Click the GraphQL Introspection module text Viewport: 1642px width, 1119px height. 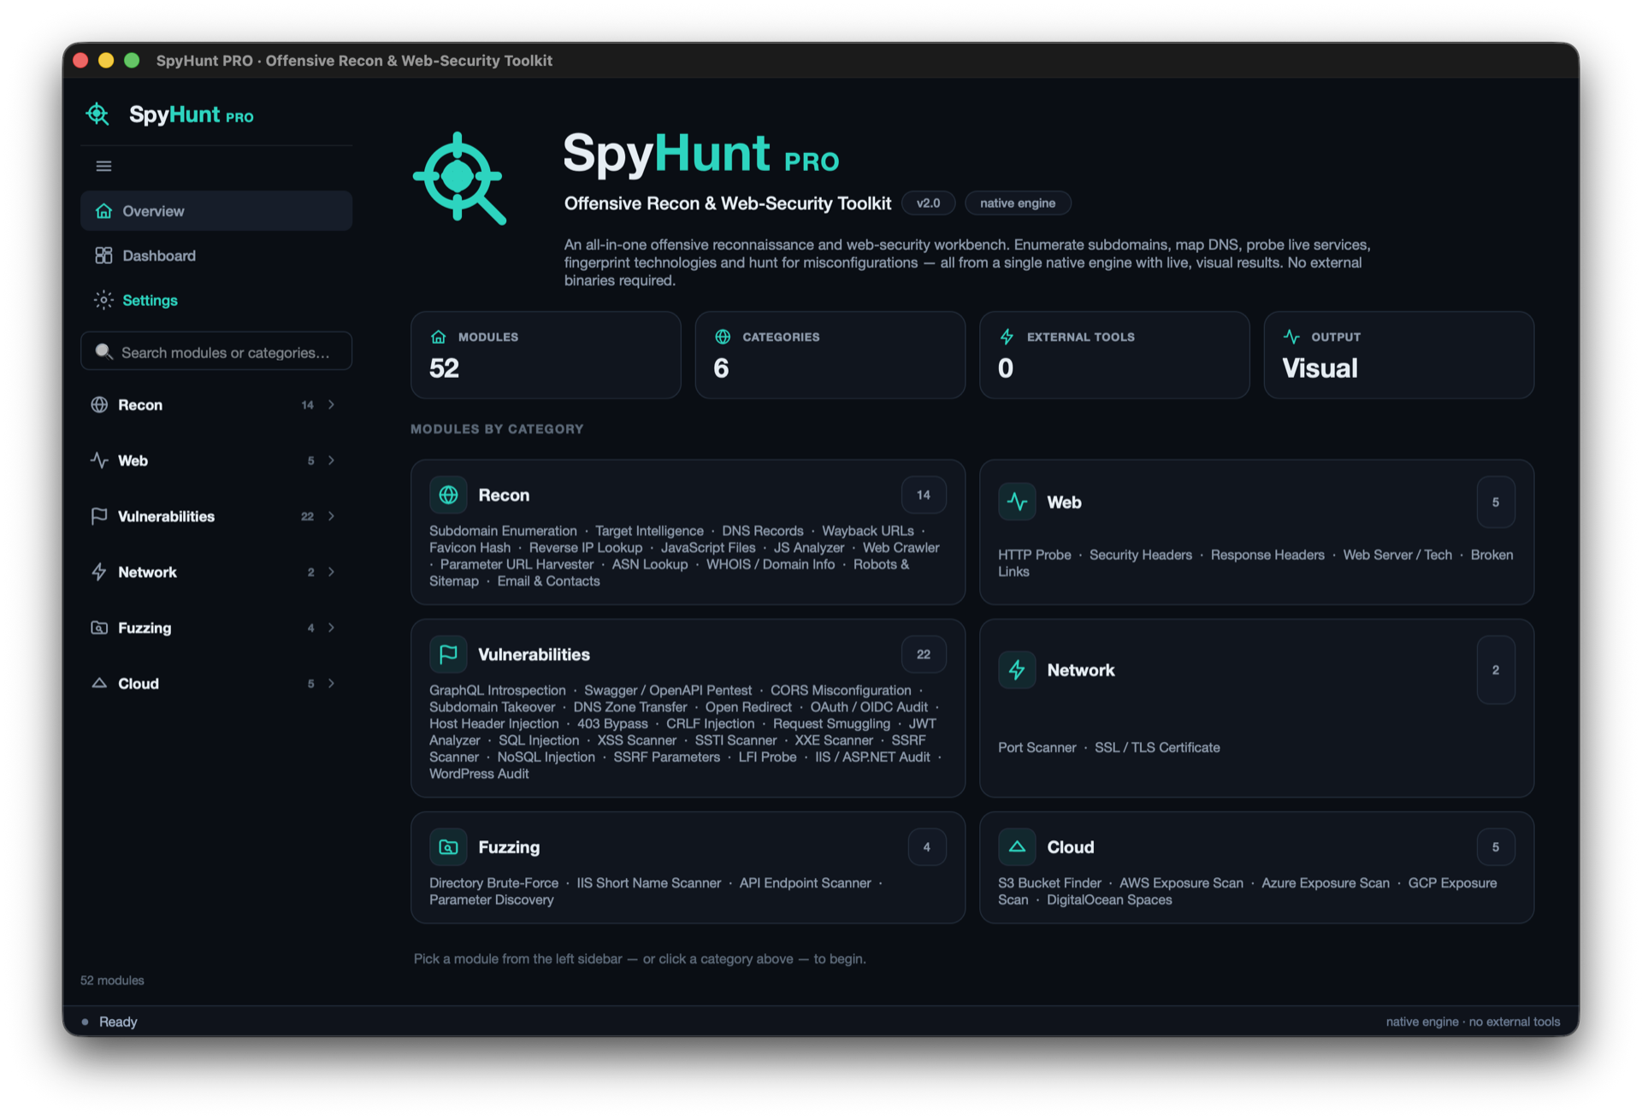coord(497,689)
